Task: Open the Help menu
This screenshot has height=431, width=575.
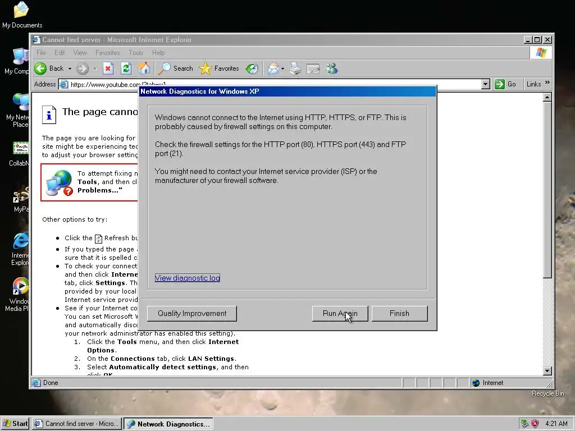Action: click(x=158, y=53)
